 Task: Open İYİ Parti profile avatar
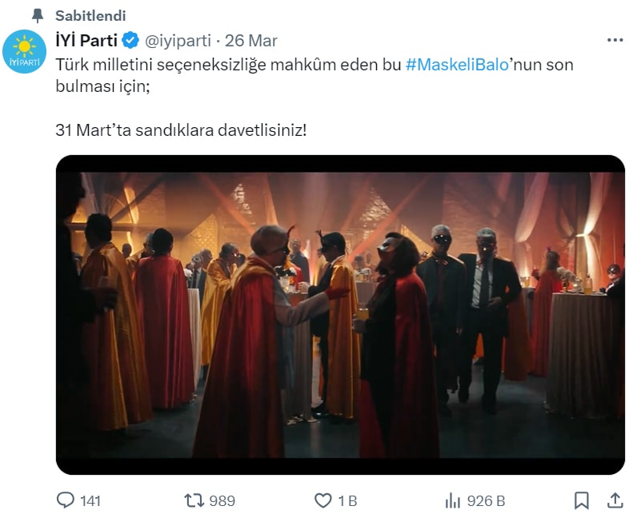25,51
